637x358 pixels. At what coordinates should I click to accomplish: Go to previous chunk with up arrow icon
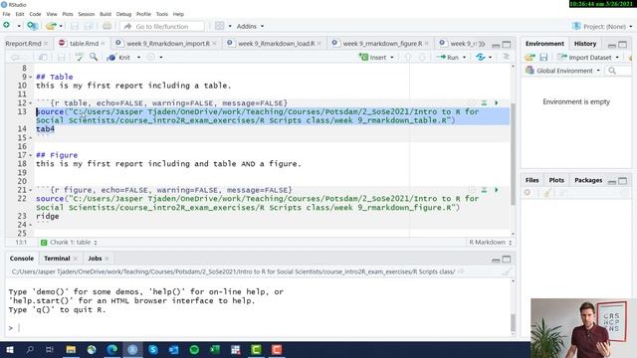408,58
